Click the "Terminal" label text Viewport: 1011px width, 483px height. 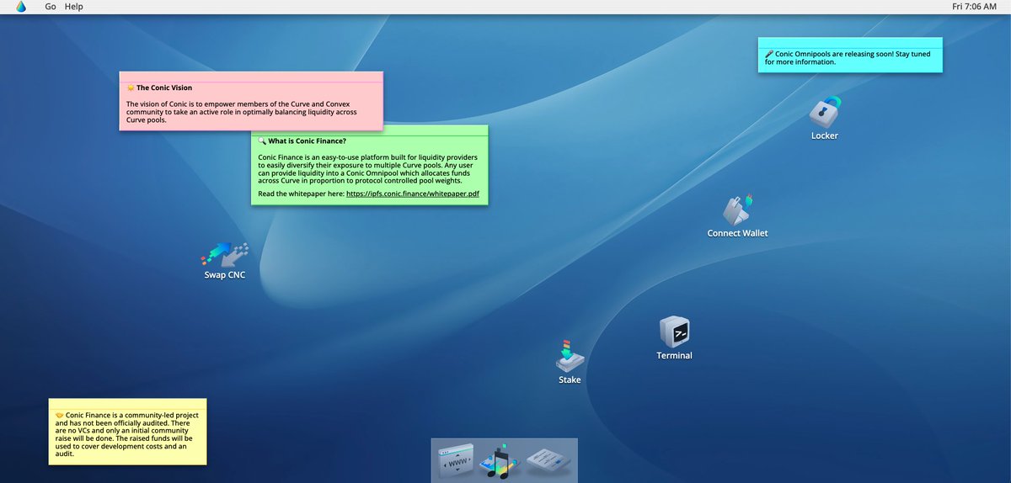[675, 356]
